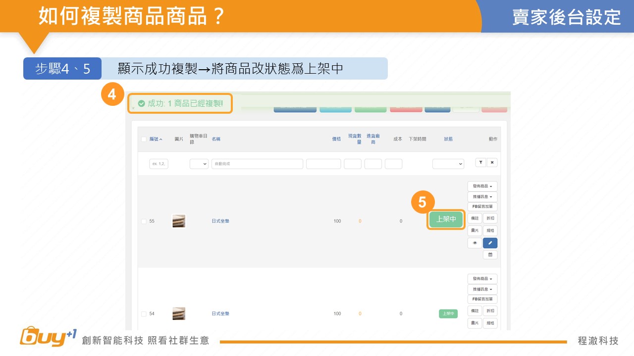The width and height of the screenshot is (634, 356).
Task: Click the green checkmark icon in success message
Action: pyautogui.click(x=141, y=104)
